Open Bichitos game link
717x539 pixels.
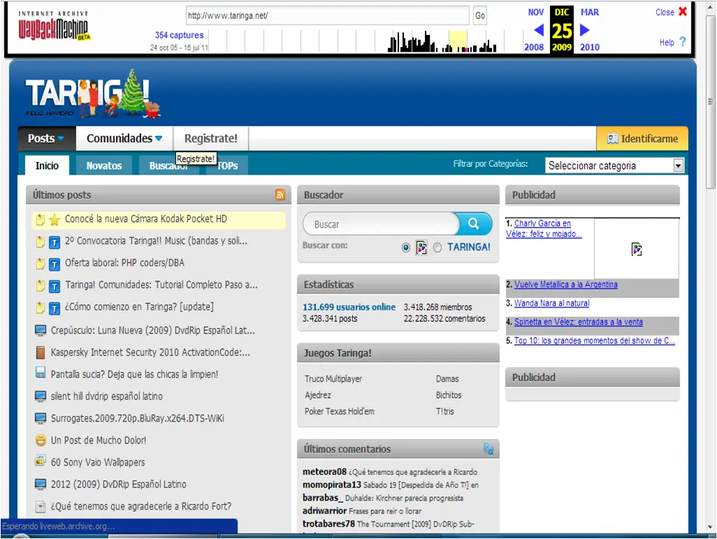449,395
